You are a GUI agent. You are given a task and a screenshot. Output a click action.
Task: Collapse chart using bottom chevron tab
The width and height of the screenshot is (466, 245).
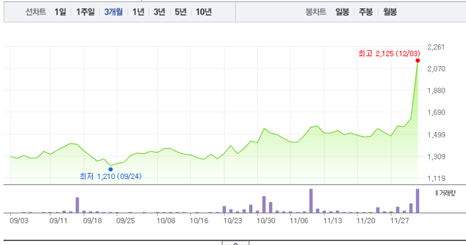click(x=235, y=243)
